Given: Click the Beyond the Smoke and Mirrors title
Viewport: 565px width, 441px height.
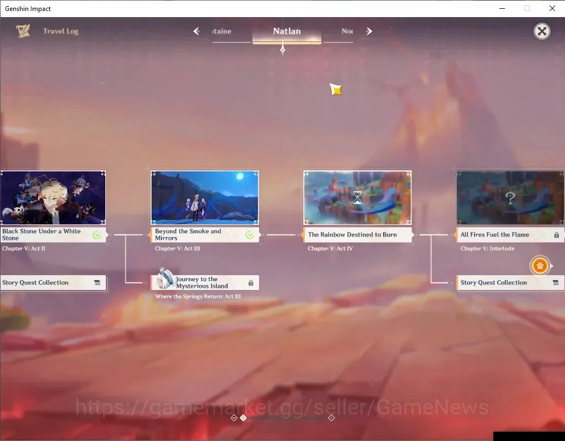Looking at the screenshot, I should tap(188, 234).
